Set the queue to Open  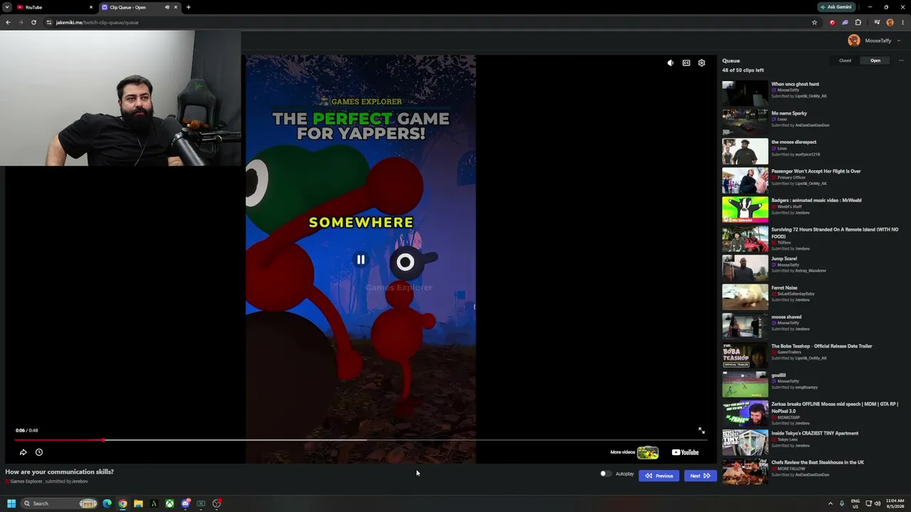click(x=875, y=60)
